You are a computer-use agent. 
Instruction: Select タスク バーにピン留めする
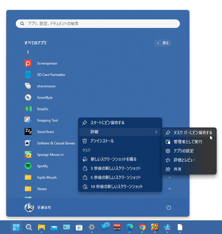click(x=189, y=132)
